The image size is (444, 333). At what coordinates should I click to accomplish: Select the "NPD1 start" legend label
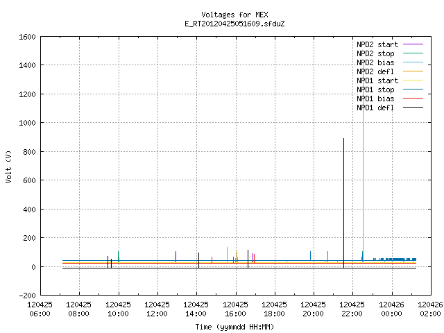(x=377, y=80)
